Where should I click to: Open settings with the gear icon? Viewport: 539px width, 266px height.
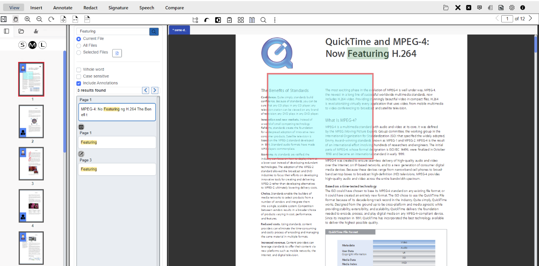click(x=512, y=8)
